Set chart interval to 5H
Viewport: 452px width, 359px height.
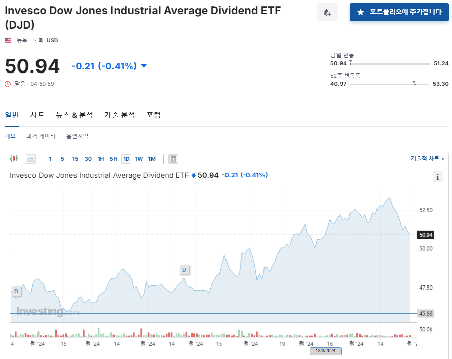(x=114, y=159)
